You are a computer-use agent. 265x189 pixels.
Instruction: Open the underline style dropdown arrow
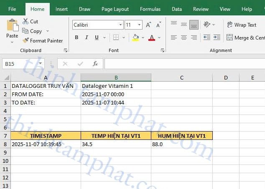(x=104, y=37)
